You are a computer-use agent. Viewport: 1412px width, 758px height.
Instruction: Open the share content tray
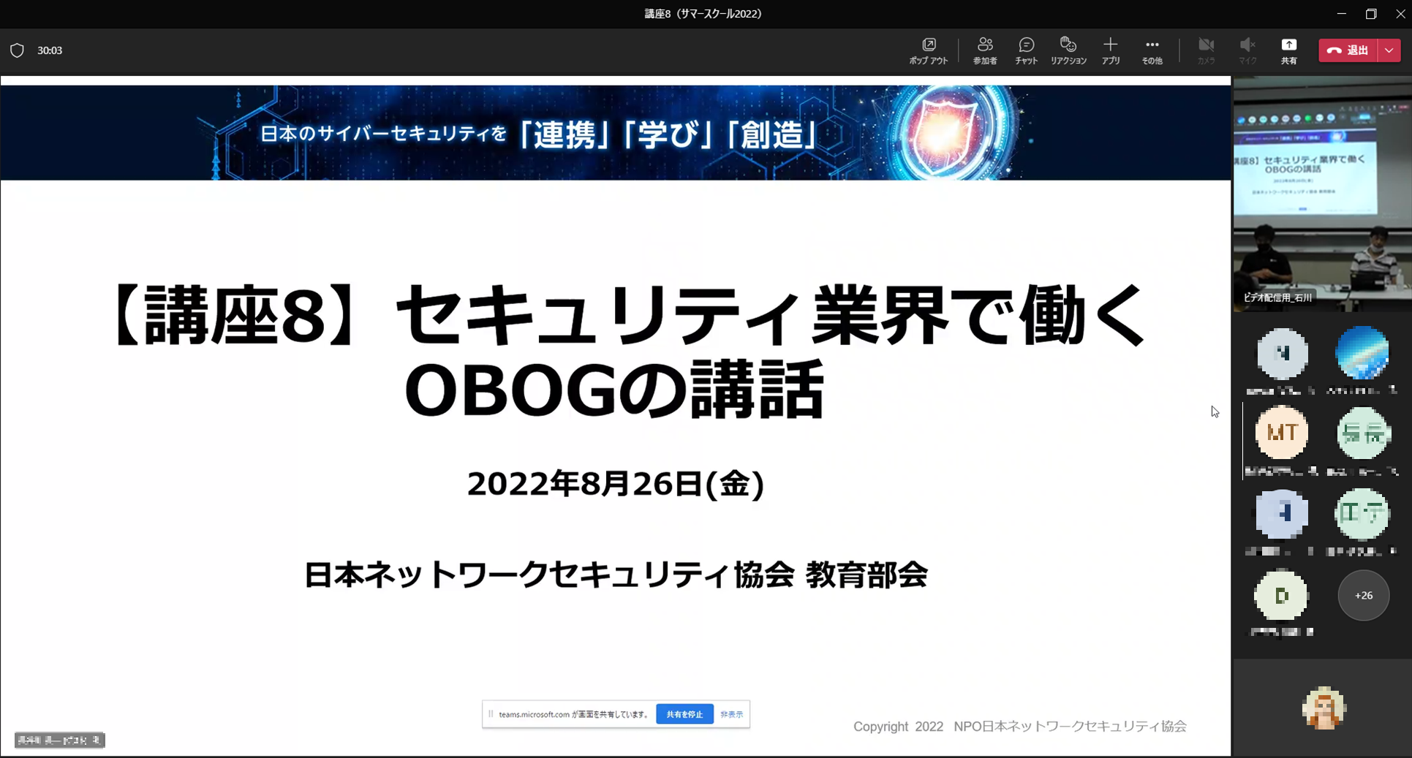pos(1288,50)
